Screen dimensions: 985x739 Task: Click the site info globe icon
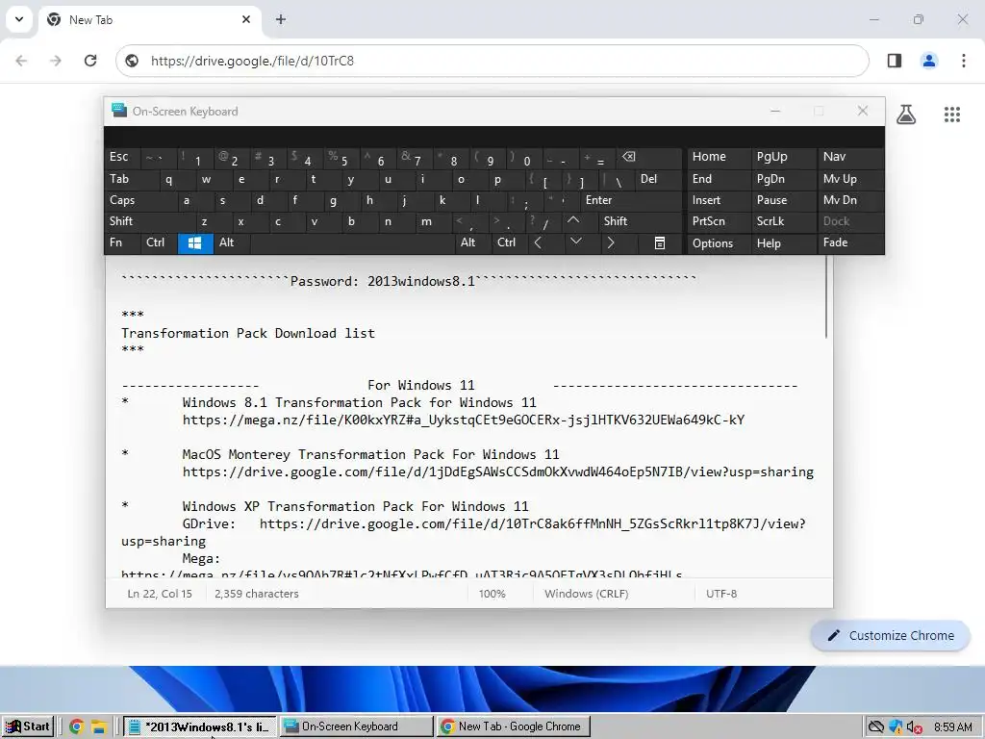132,61
